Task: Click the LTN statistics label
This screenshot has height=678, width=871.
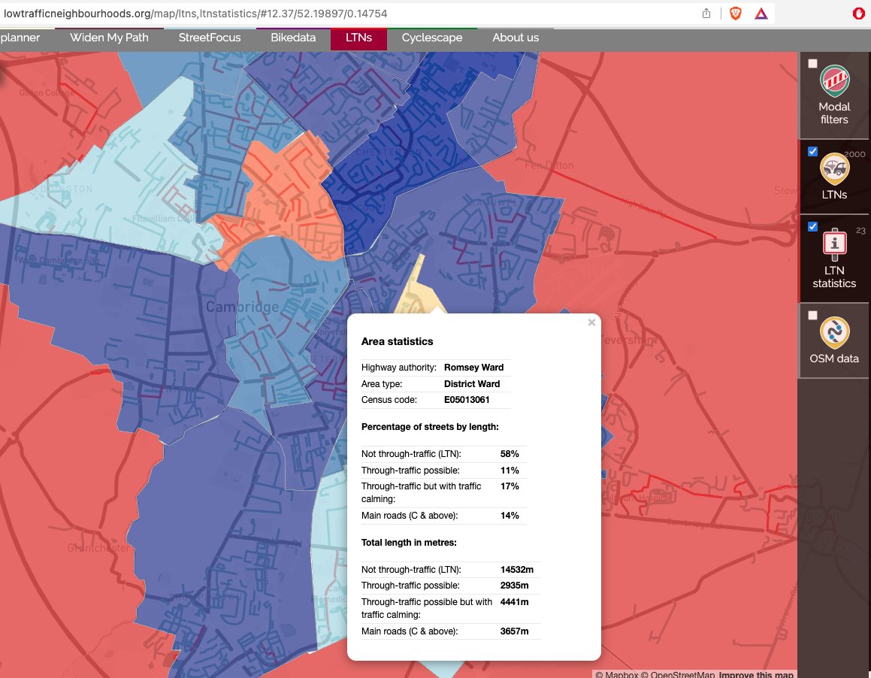Action: coord(834,277)
